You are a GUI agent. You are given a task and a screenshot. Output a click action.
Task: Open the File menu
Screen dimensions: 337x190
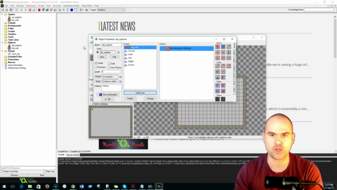pos(6,6)
